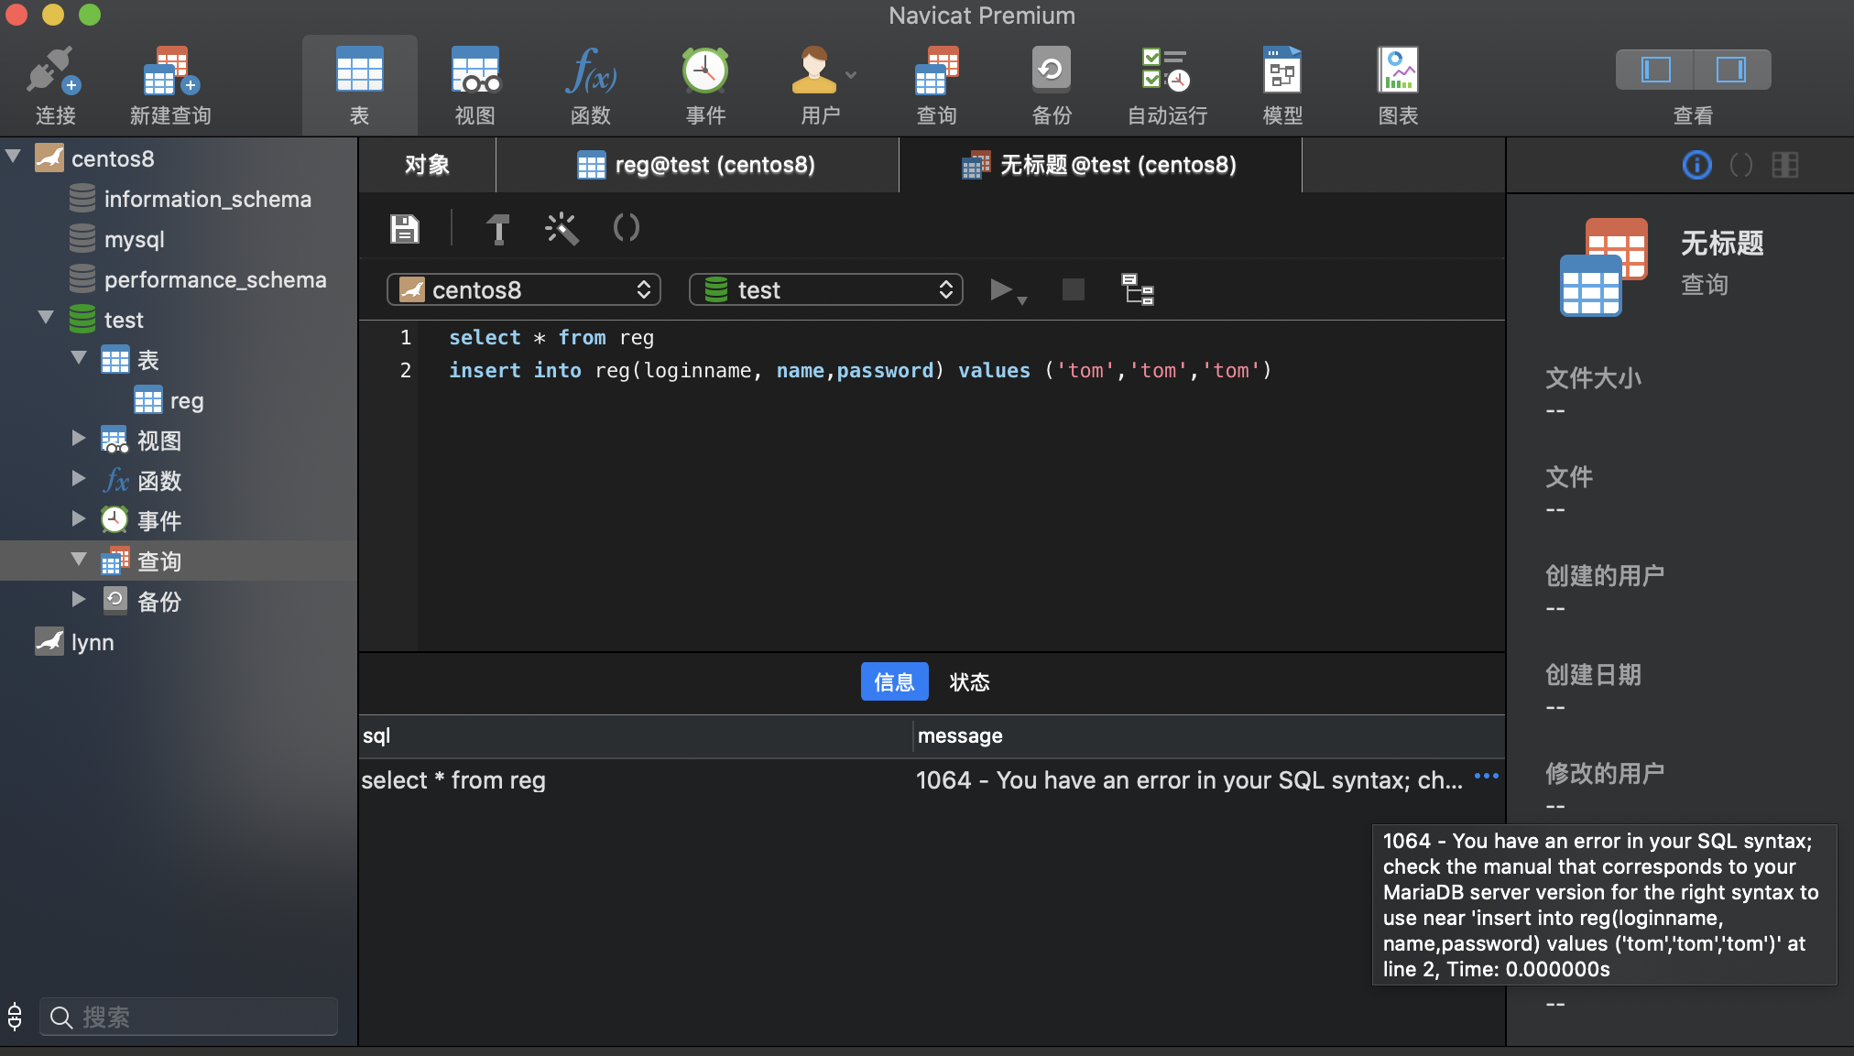Screen dimensions: 1854x1056
Task: Select the Info (信息) result tab
Action: 894,681
